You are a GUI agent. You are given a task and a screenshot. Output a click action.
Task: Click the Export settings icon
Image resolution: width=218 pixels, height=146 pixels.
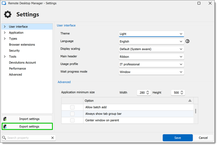tap(5, 126)
